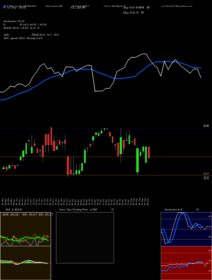Click the MACD histogram panel
This screenshot has width=212, height=280.
coord(25,263)
